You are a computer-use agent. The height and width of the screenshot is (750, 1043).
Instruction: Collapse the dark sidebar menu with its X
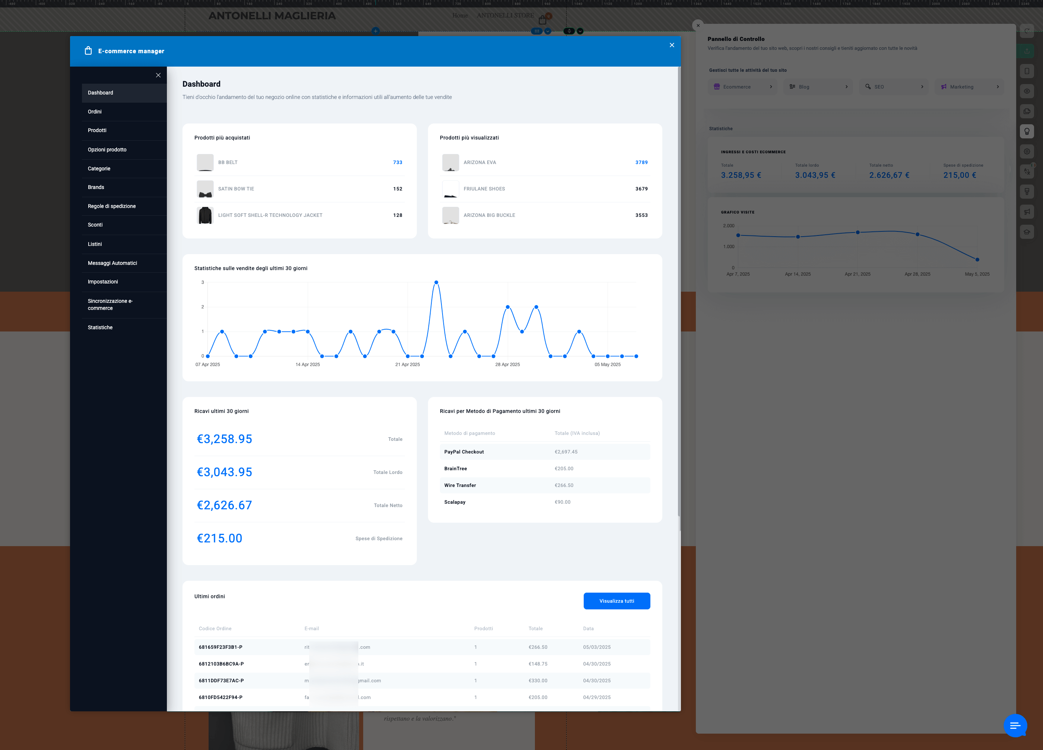(158, 75)
